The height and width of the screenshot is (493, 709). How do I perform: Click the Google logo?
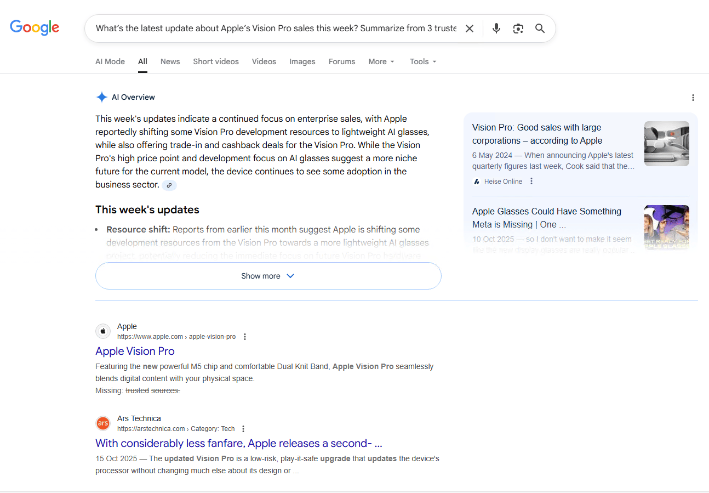[x=35, y=27]
